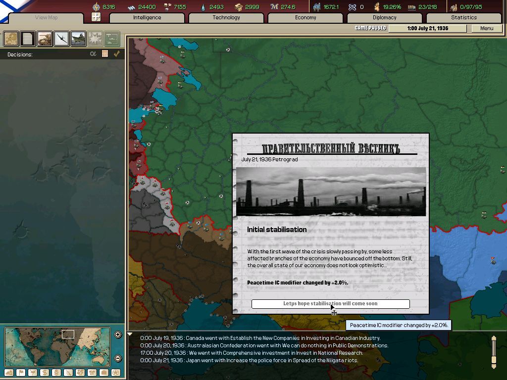Click the message log scrollbar handle

tap(494, 359)
